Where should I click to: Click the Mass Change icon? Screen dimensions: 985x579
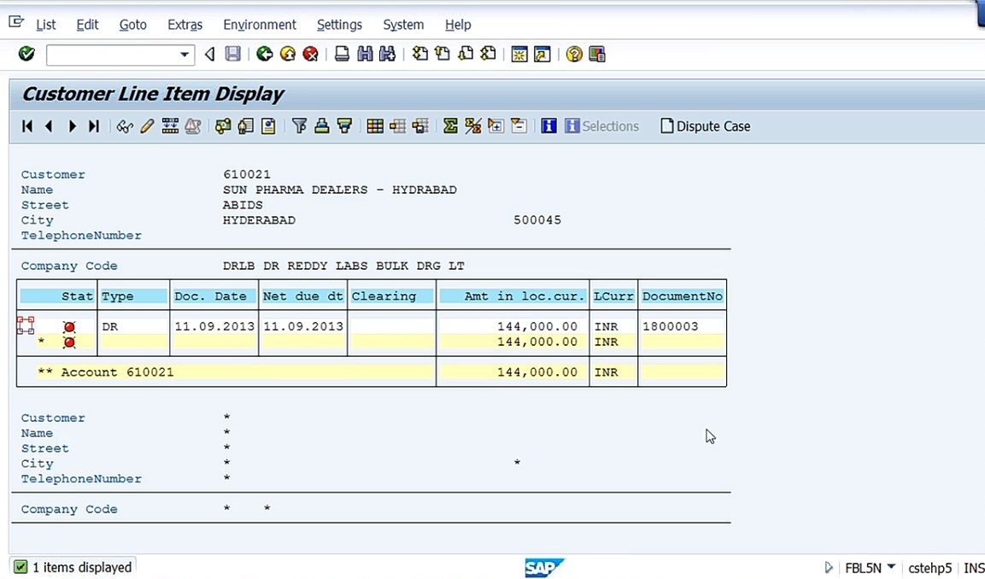[x=170, y=126]
